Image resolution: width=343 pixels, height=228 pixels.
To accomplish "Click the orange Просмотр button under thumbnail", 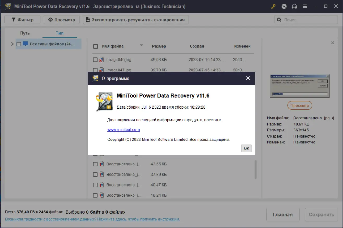I will click(300, 106).
